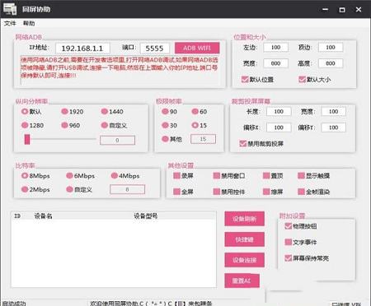This screenshot has width=371, height=306.
Task: Click the custom frame rate field showing 15
Action: (x=203, y=139)
